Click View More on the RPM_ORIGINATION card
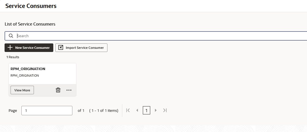 click(x=22, y=90)
